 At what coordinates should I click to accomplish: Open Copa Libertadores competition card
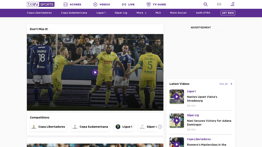(x=48, y=127)
